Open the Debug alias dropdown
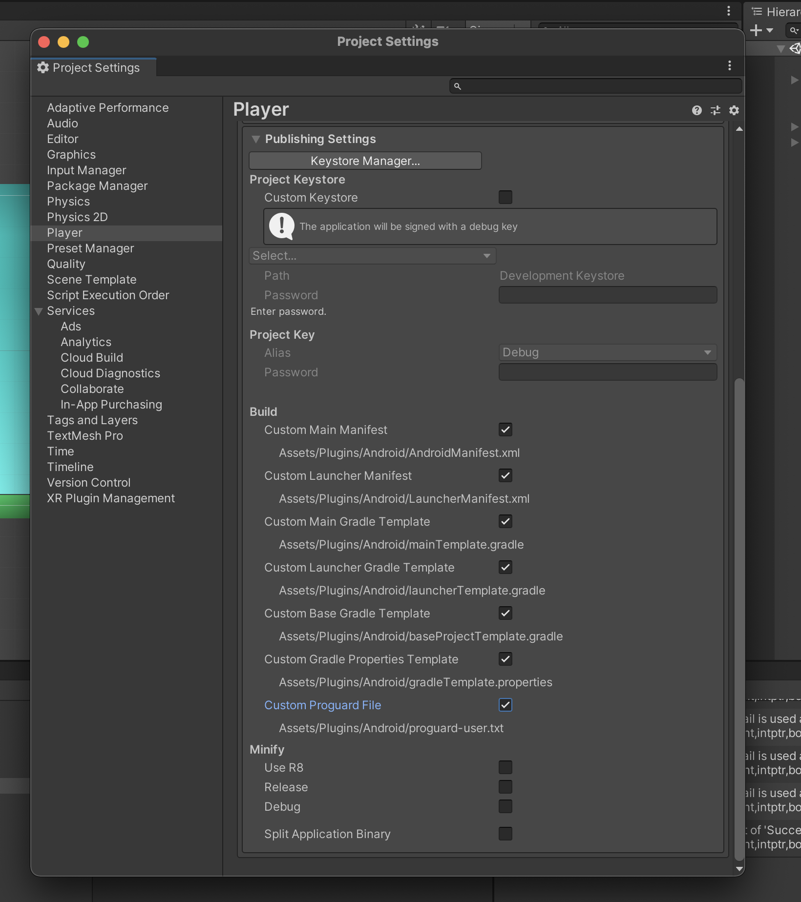 click(x=607, y=352)
